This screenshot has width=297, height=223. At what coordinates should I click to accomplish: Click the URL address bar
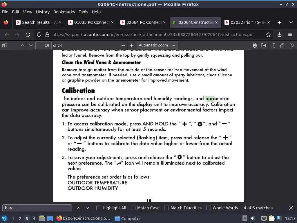point(153,35)
